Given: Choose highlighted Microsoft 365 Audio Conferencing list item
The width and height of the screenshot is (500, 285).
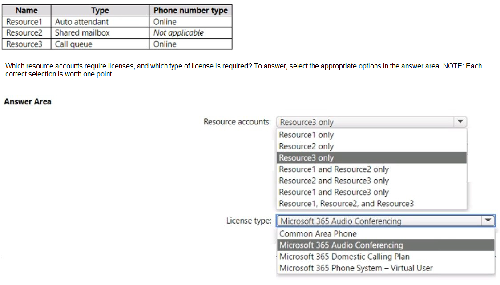Looking at the screenshot, I should point(341,245).
